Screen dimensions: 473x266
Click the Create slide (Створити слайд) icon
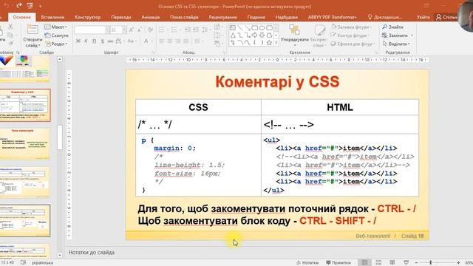pyautogui.click(x=33, y=30)
